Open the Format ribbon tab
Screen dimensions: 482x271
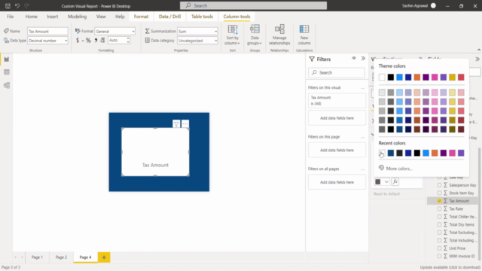tap(141, 17)
